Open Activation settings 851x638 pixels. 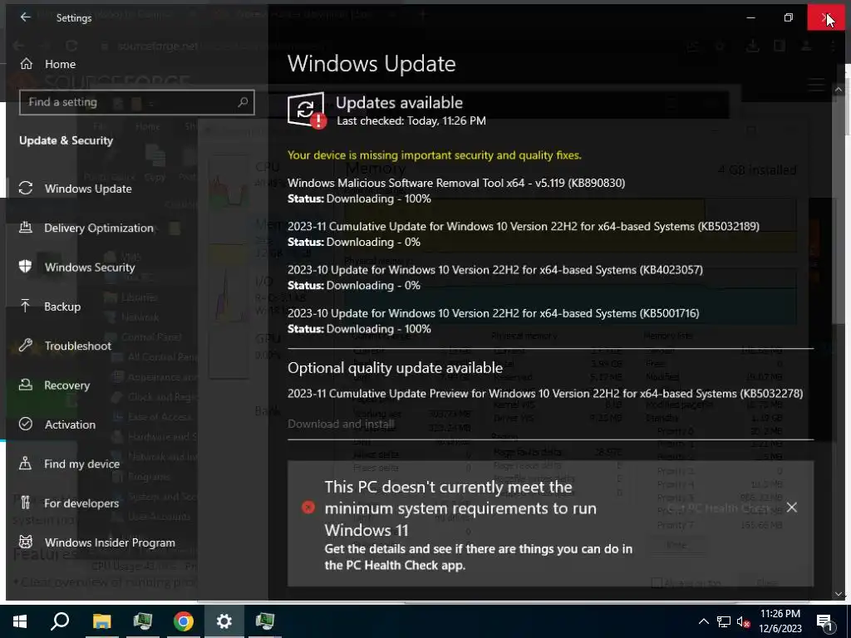[70, 425]
